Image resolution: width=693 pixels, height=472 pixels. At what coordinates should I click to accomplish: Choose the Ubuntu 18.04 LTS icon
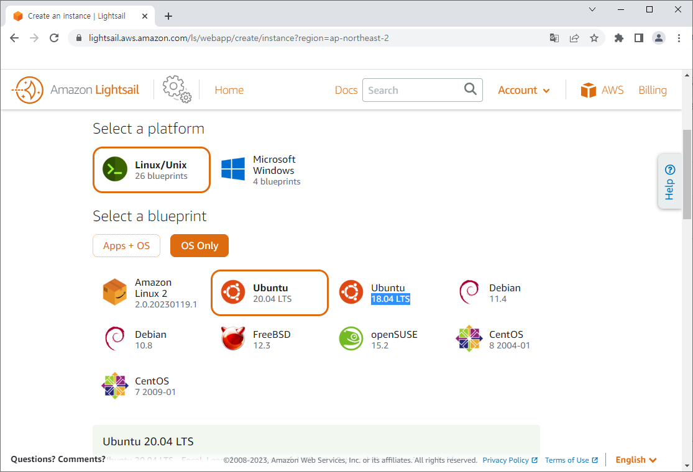pyautogui.click(x=351, y=292)
